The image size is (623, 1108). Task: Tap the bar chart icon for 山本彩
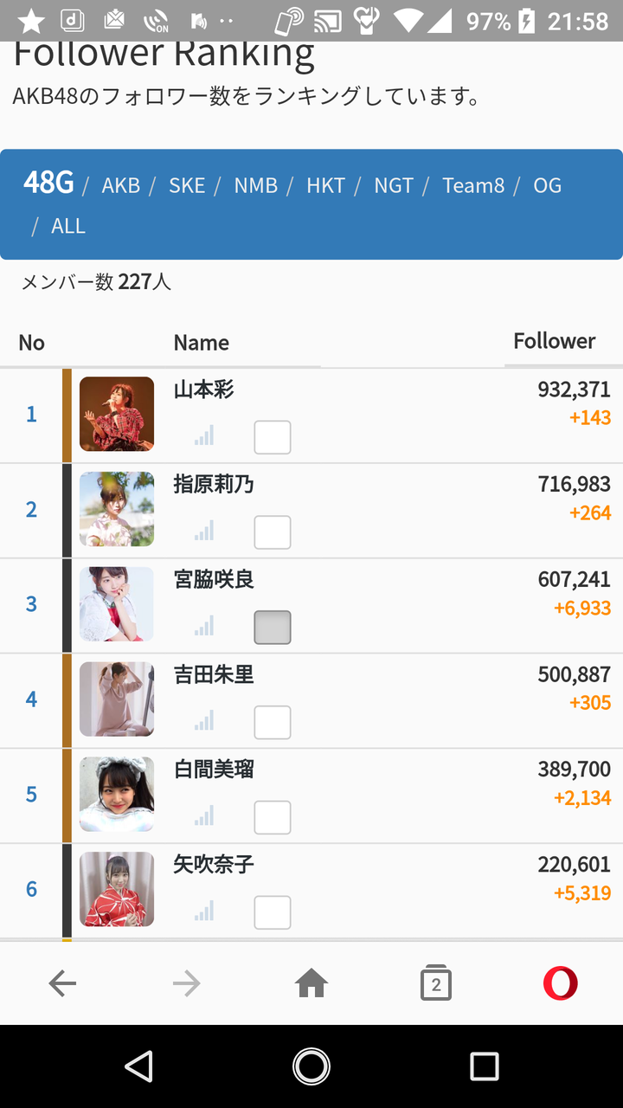click(x=204, y=436)
